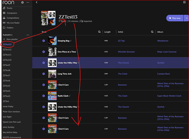Search artists using Artist column magnifier
Image resolution: width=189 pixels, height=139 pixels.
click(152, 32)
